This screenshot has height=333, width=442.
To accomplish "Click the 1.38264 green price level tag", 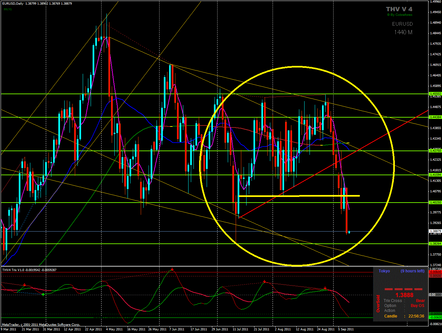I will click(435, 244).
